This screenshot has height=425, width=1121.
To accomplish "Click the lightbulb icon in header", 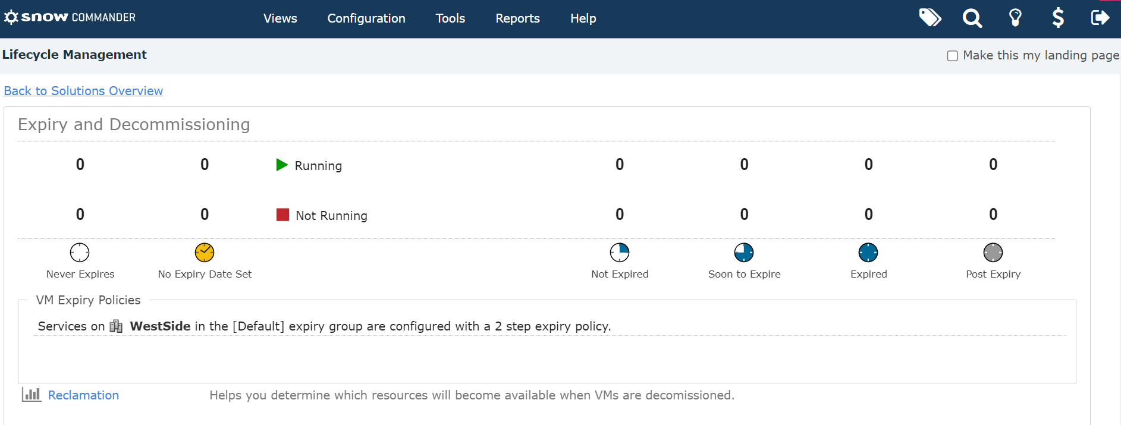I will [x=1015, y=18].
